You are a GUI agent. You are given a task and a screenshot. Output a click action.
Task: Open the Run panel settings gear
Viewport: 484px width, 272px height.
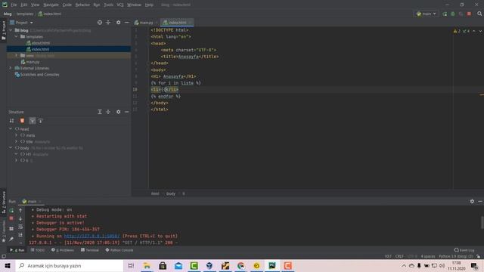pos(472,202)
